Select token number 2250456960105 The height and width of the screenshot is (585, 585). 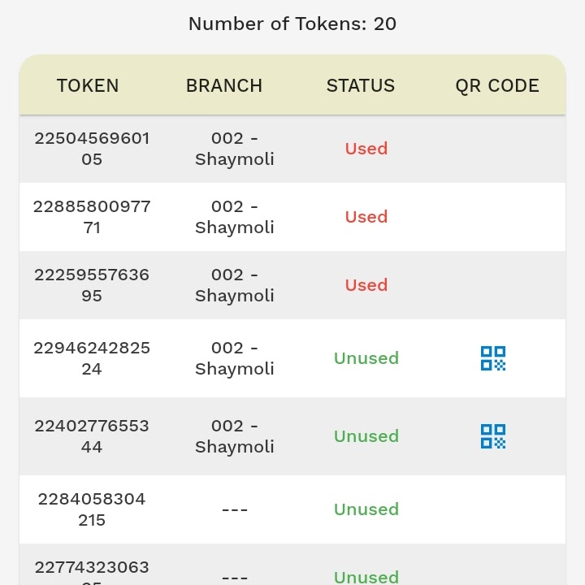[x=92, y=149]
